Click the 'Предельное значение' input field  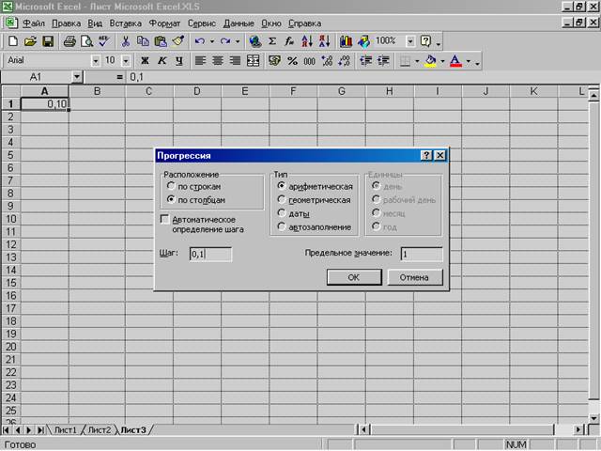(x=420, y=254)
